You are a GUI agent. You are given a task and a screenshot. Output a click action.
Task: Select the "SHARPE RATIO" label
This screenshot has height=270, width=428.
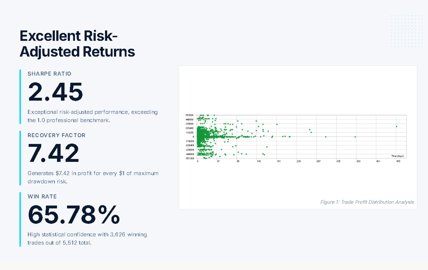pos(49,74)
